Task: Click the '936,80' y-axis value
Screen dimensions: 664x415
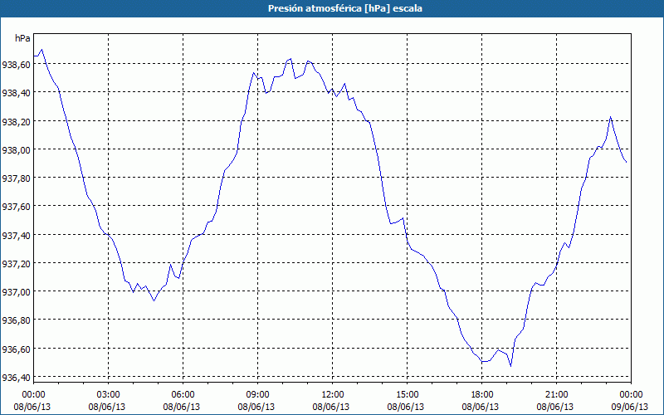Action: pyautogui.click(x=16, y=320)
